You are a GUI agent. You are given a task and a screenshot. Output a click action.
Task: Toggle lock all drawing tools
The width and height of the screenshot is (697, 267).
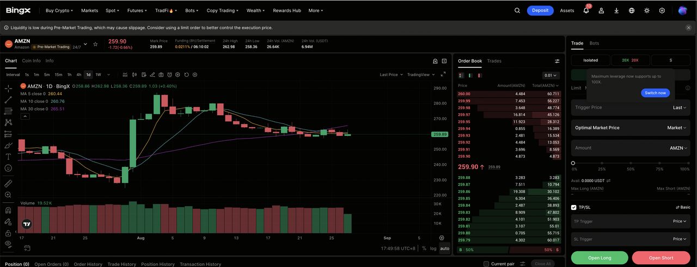(x=8, y=233)
